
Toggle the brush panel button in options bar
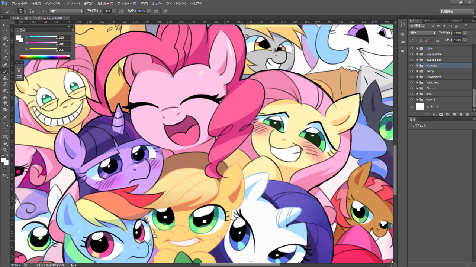coord(32,11)
